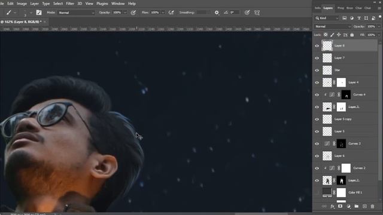Open tool preset chevron beside brush
Screen dimensions: 383x215
[x=15, y=13]
